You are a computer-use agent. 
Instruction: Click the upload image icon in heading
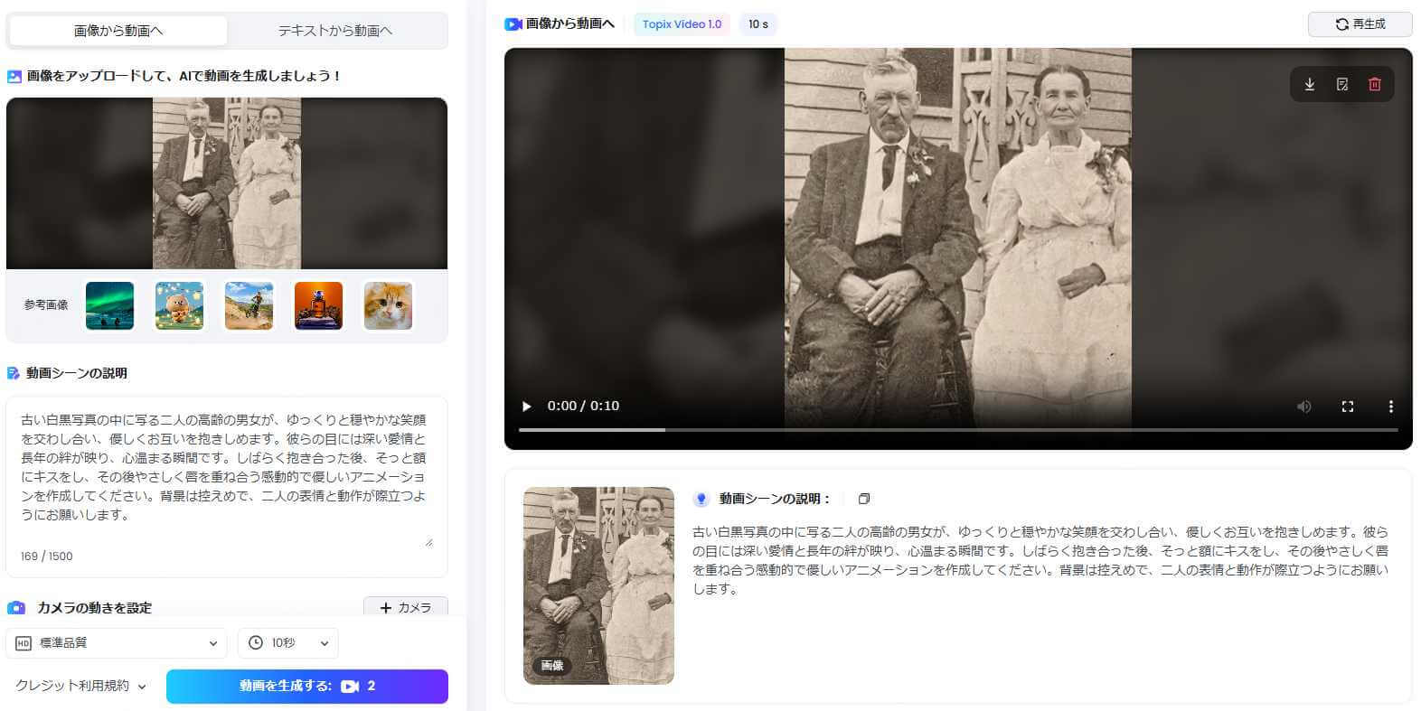[14, 77]
